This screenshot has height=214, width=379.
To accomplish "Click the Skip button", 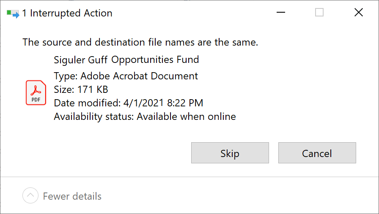I will pos(230,153).
